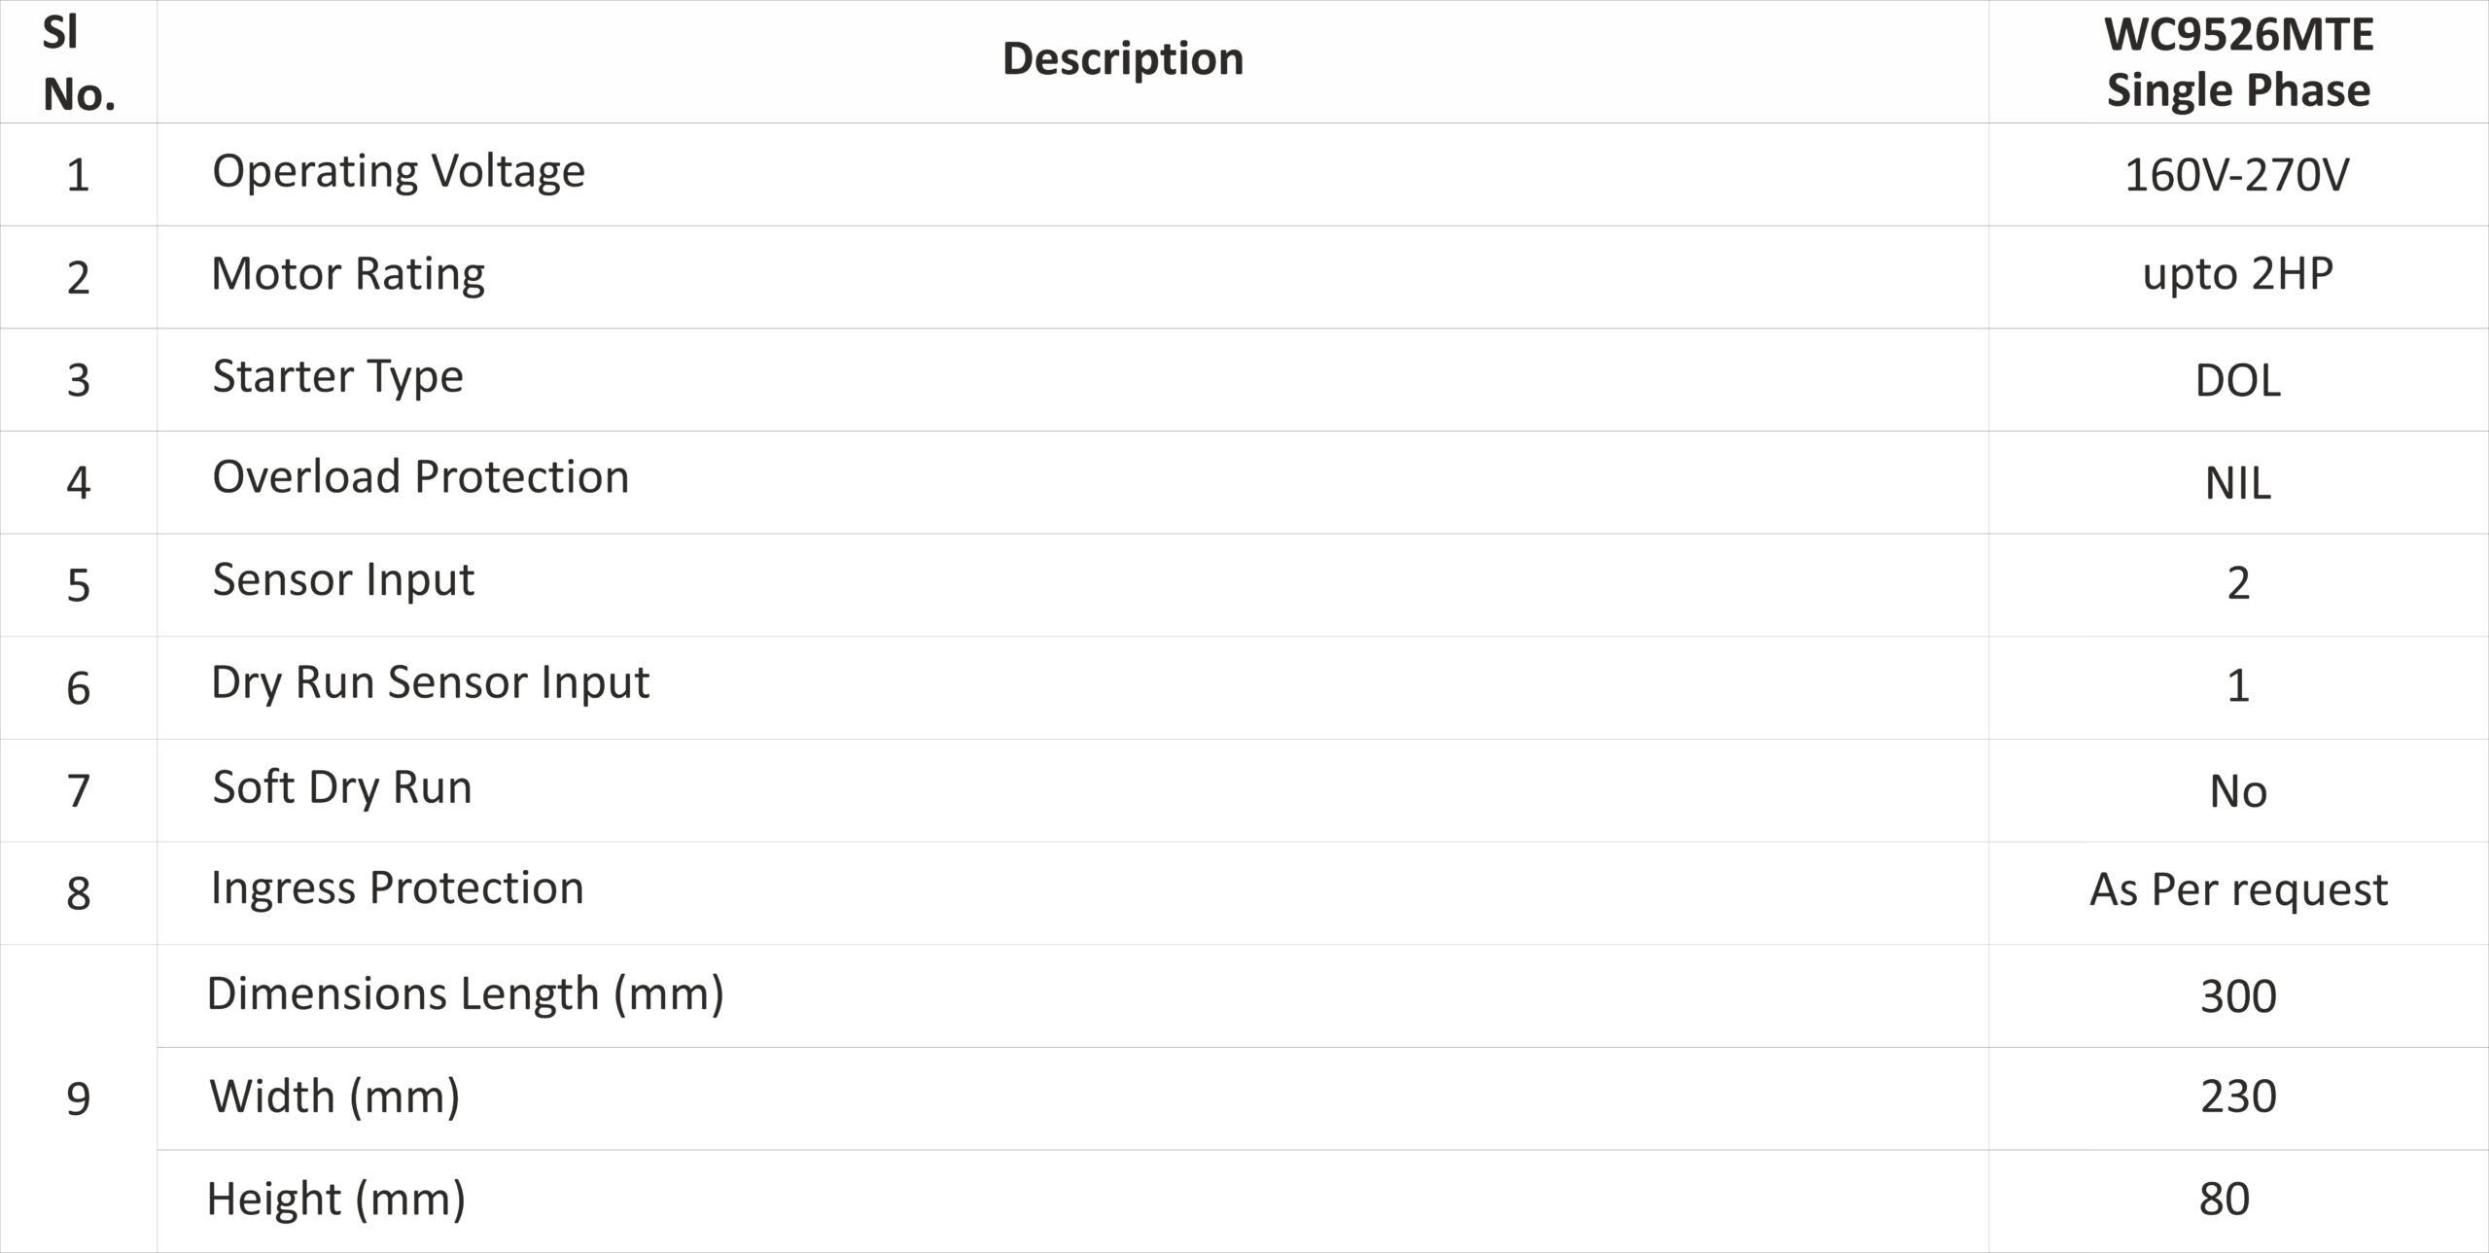Image resolution: width=2489 pixels, height=1253 pixels.
Task: Select the NIL value cell
Action: click(2237, 483)
